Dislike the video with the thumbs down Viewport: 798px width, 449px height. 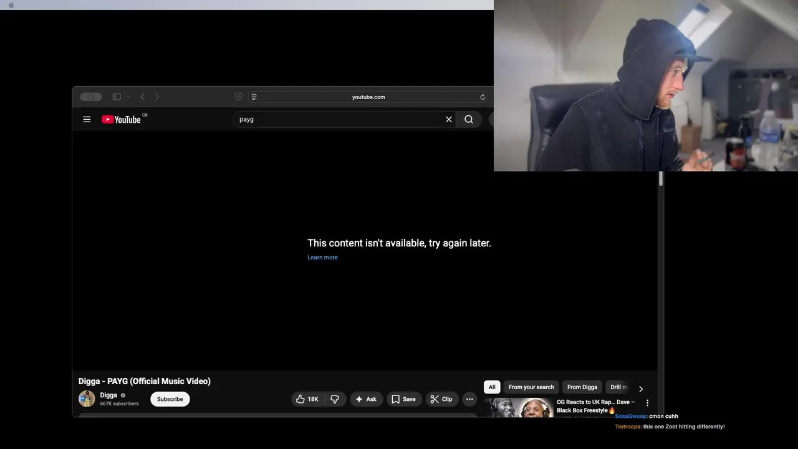click(335, 399)
